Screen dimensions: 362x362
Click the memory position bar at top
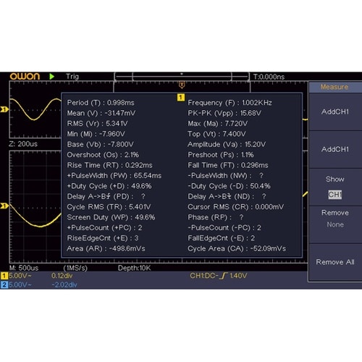[182, 77]
